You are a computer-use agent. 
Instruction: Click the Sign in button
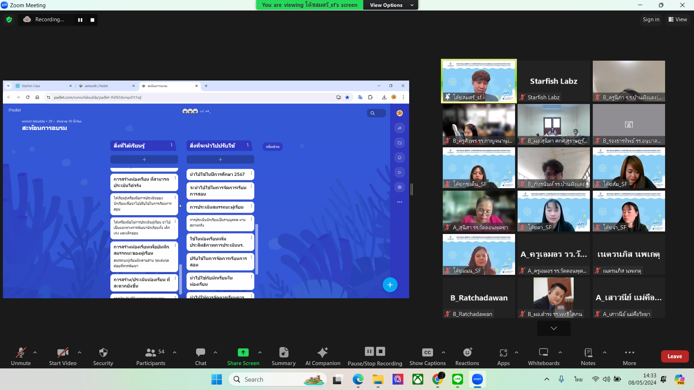[651, 19]
